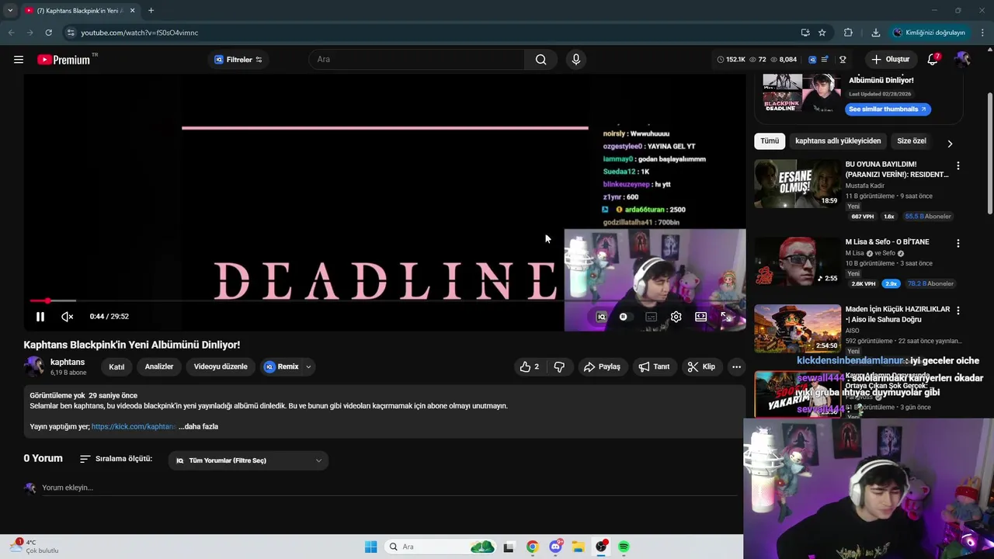
Task: Open player settings gear
Action: (x=676, y=317)
